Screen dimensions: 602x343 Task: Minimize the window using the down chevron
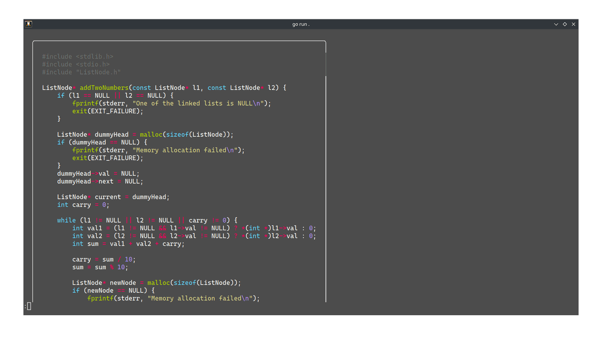556,24
